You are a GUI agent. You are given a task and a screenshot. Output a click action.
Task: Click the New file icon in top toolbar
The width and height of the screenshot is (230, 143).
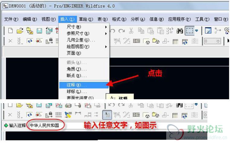pyautogui.click(x=10, y=31)
